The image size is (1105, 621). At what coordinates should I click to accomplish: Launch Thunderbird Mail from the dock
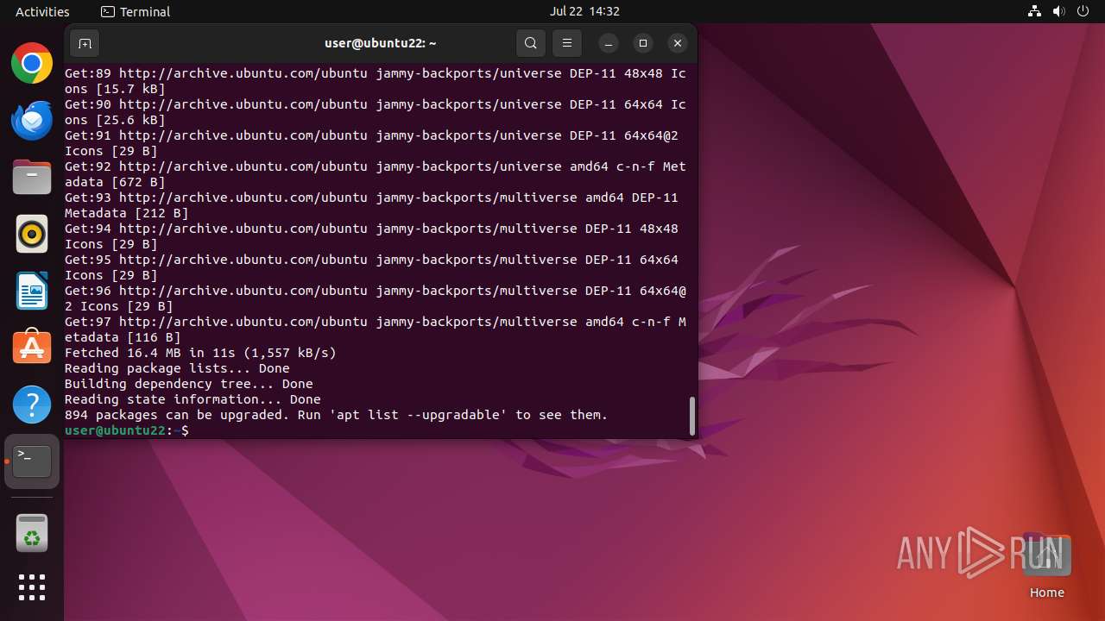32,121
